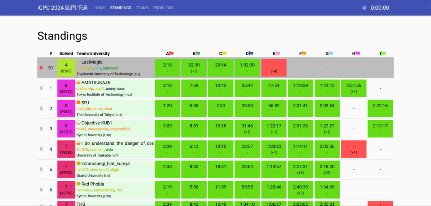Open problem F orange flag header
This screenshot has width=431, height=206.
pyautogui.click(x=303, y=53)
